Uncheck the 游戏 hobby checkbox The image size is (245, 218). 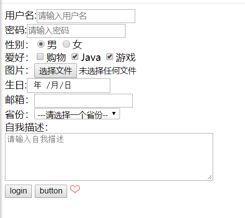pyautogui.click(x=110, y=56)
